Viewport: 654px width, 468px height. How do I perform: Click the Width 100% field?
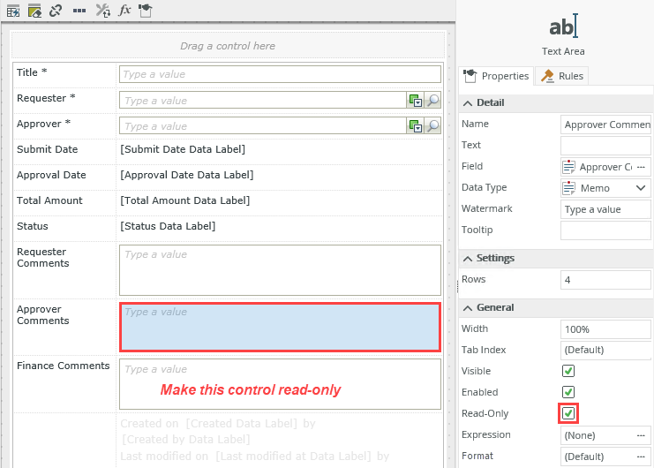pos(605,329)
